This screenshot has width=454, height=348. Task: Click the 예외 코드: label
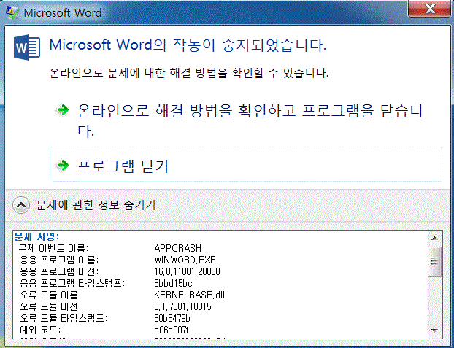pyautogui.click(x=40, y=330)
